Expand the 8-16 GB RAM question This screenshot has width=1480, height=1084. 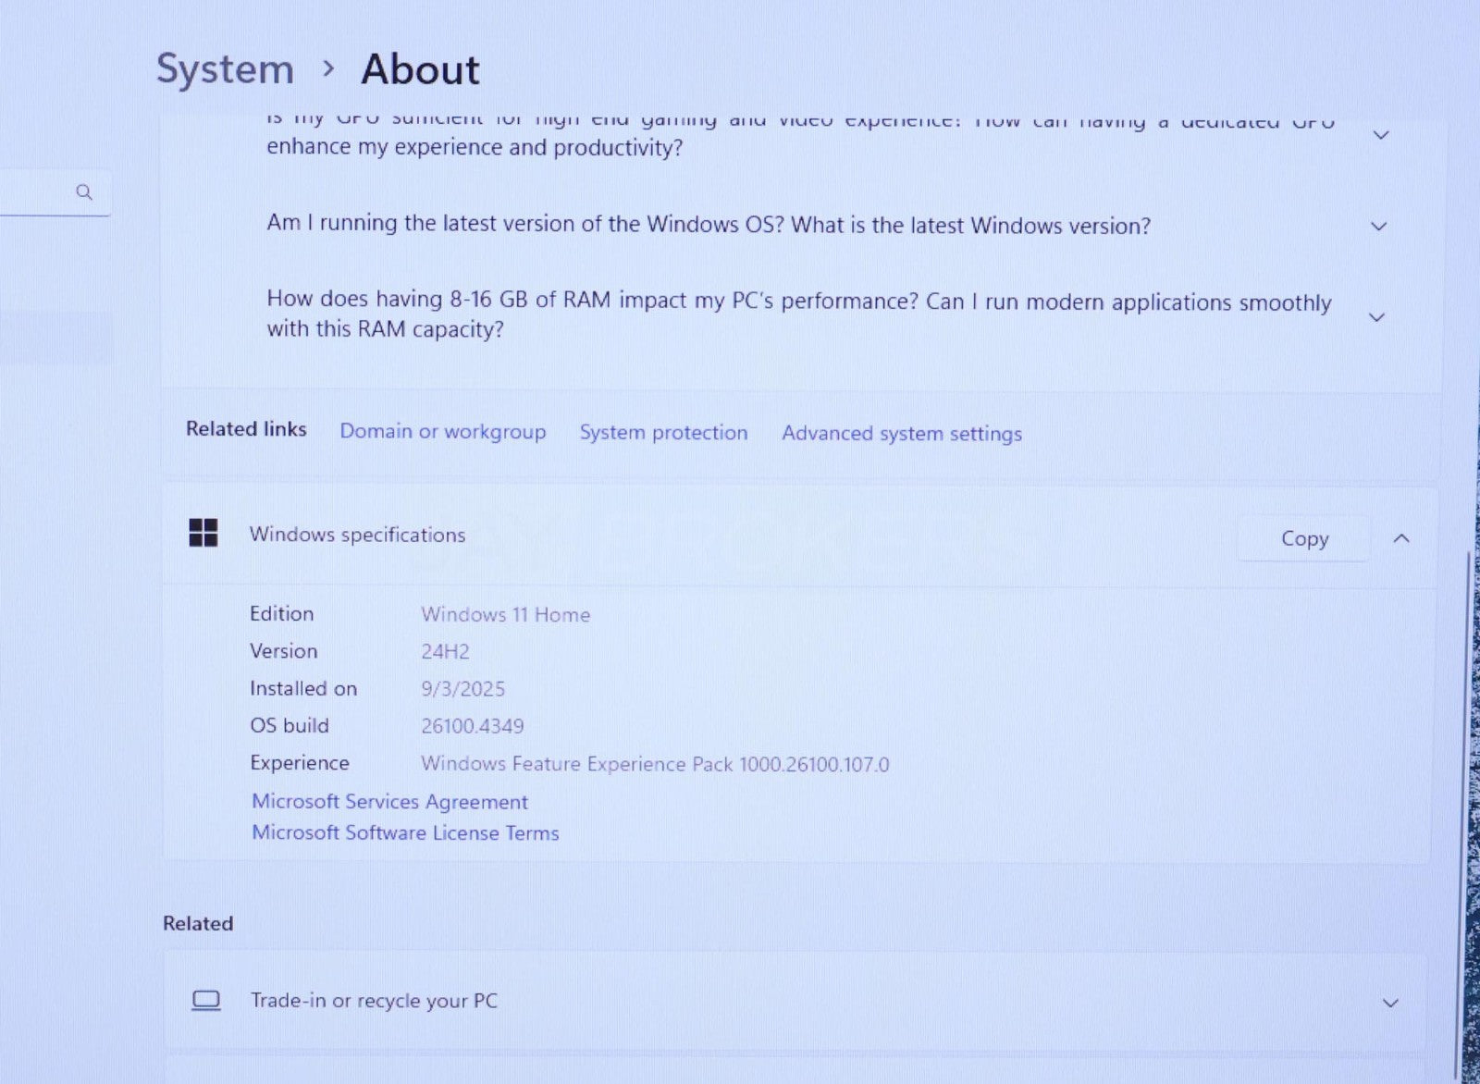pyautogui.click(x=1376, y=317)
